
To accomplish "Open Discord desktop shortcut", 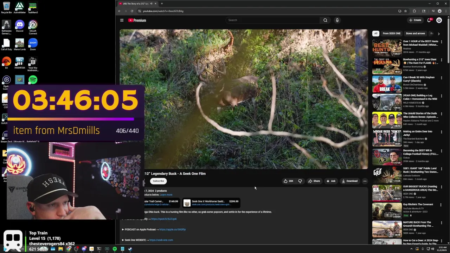I will [19, 26].
